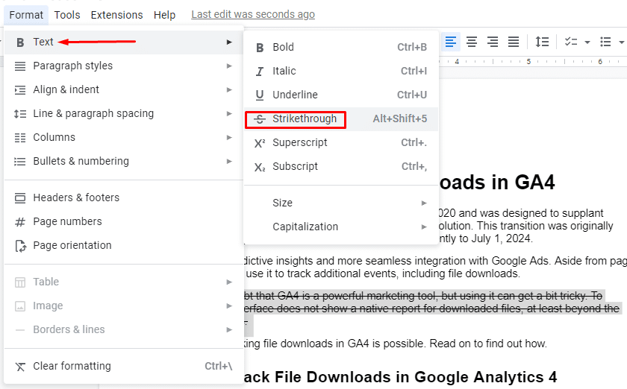Screen dimensions: 627x389
Task: Expand the Capitalization submenu
Action: click(x=341, y=227)
